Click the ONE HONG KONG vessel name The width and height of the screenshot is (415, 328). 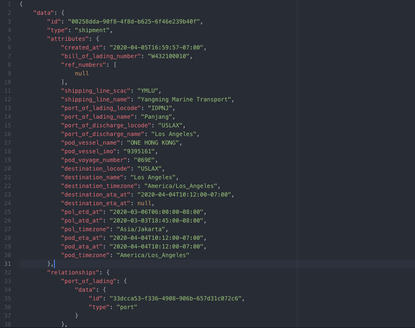(x=155, y=143)
